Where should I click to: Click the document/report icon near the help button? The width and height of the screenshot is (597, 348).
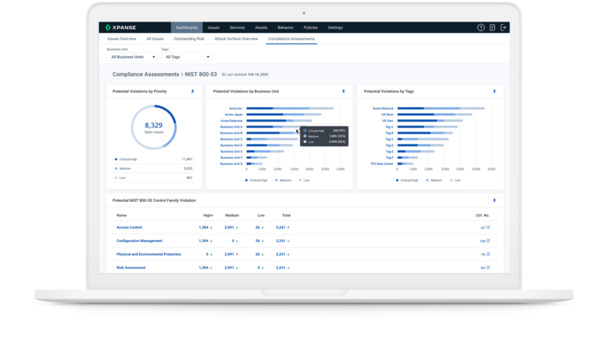(491, 27)
